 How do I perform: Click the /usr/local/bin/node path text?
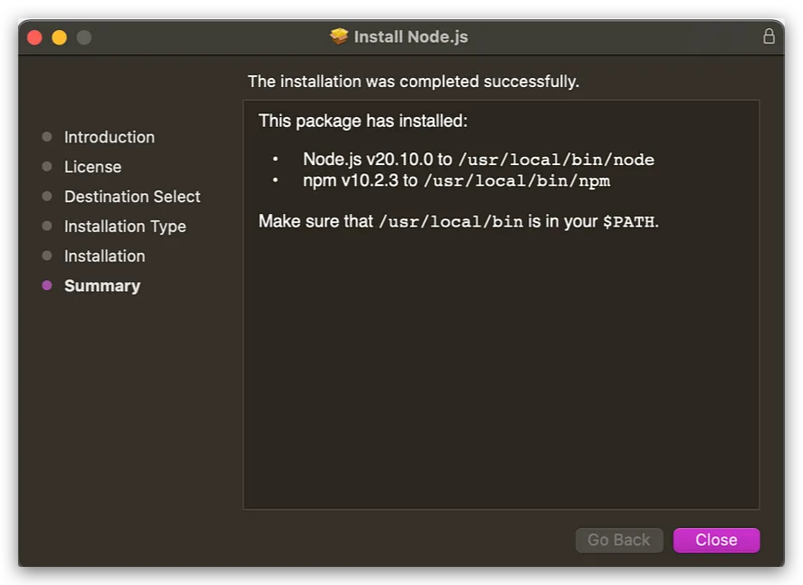(556, 160)
